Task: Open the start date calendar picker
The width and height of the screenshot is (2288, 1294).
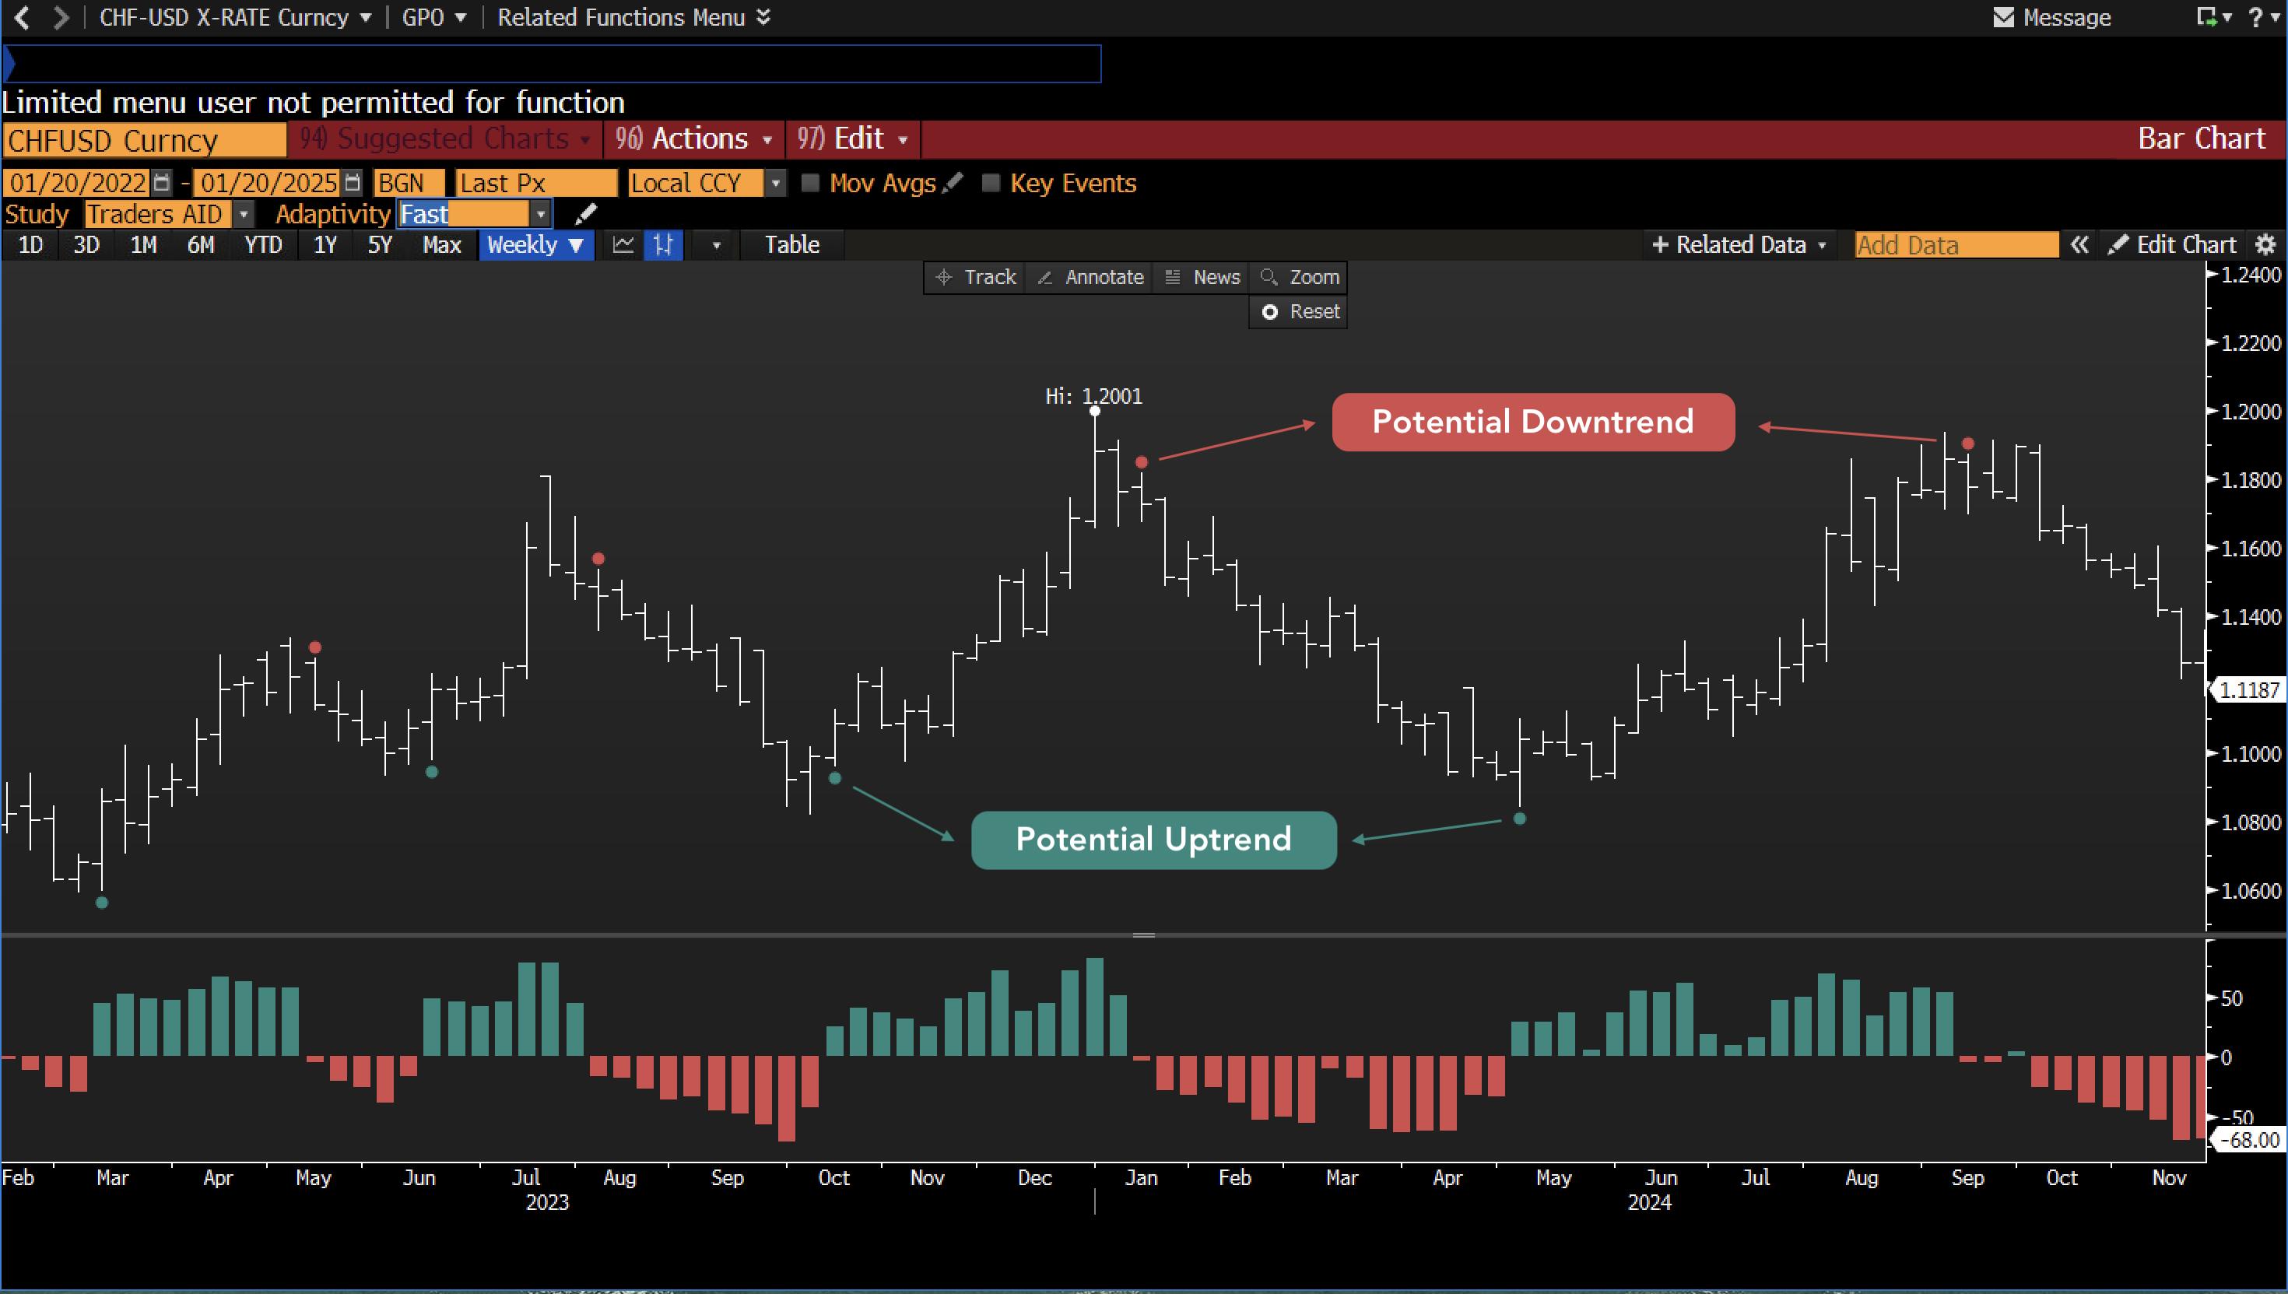Action: coord(162,183)
